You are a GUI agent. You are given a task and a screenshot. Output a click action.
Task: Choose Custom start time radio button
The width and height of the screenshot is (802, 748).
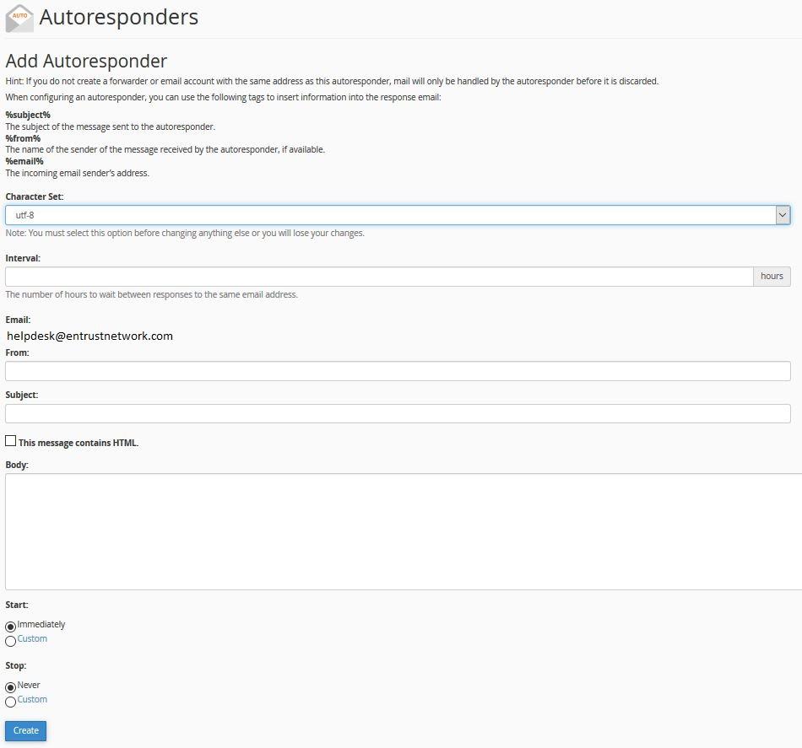tap(10, 641)
